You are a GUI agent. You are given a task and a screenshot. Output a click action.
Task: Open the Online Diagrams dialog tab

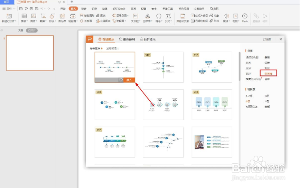tap(106, 39)
